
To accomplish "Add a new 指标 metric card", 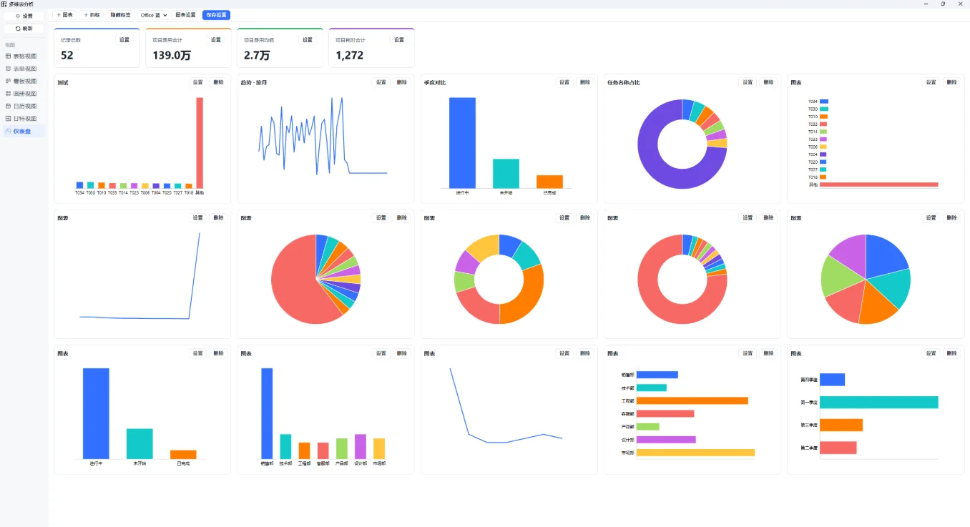I will 92,15.
